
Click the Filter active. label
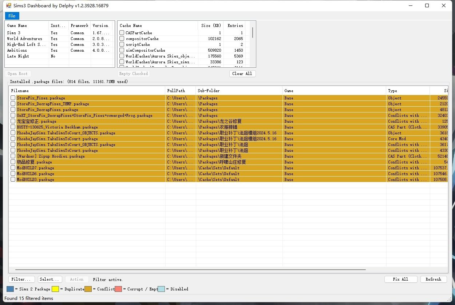pos(108,280)
